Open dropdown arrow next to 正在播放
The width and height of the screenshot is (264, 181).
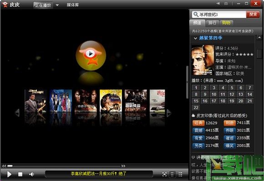coord(57,5)
